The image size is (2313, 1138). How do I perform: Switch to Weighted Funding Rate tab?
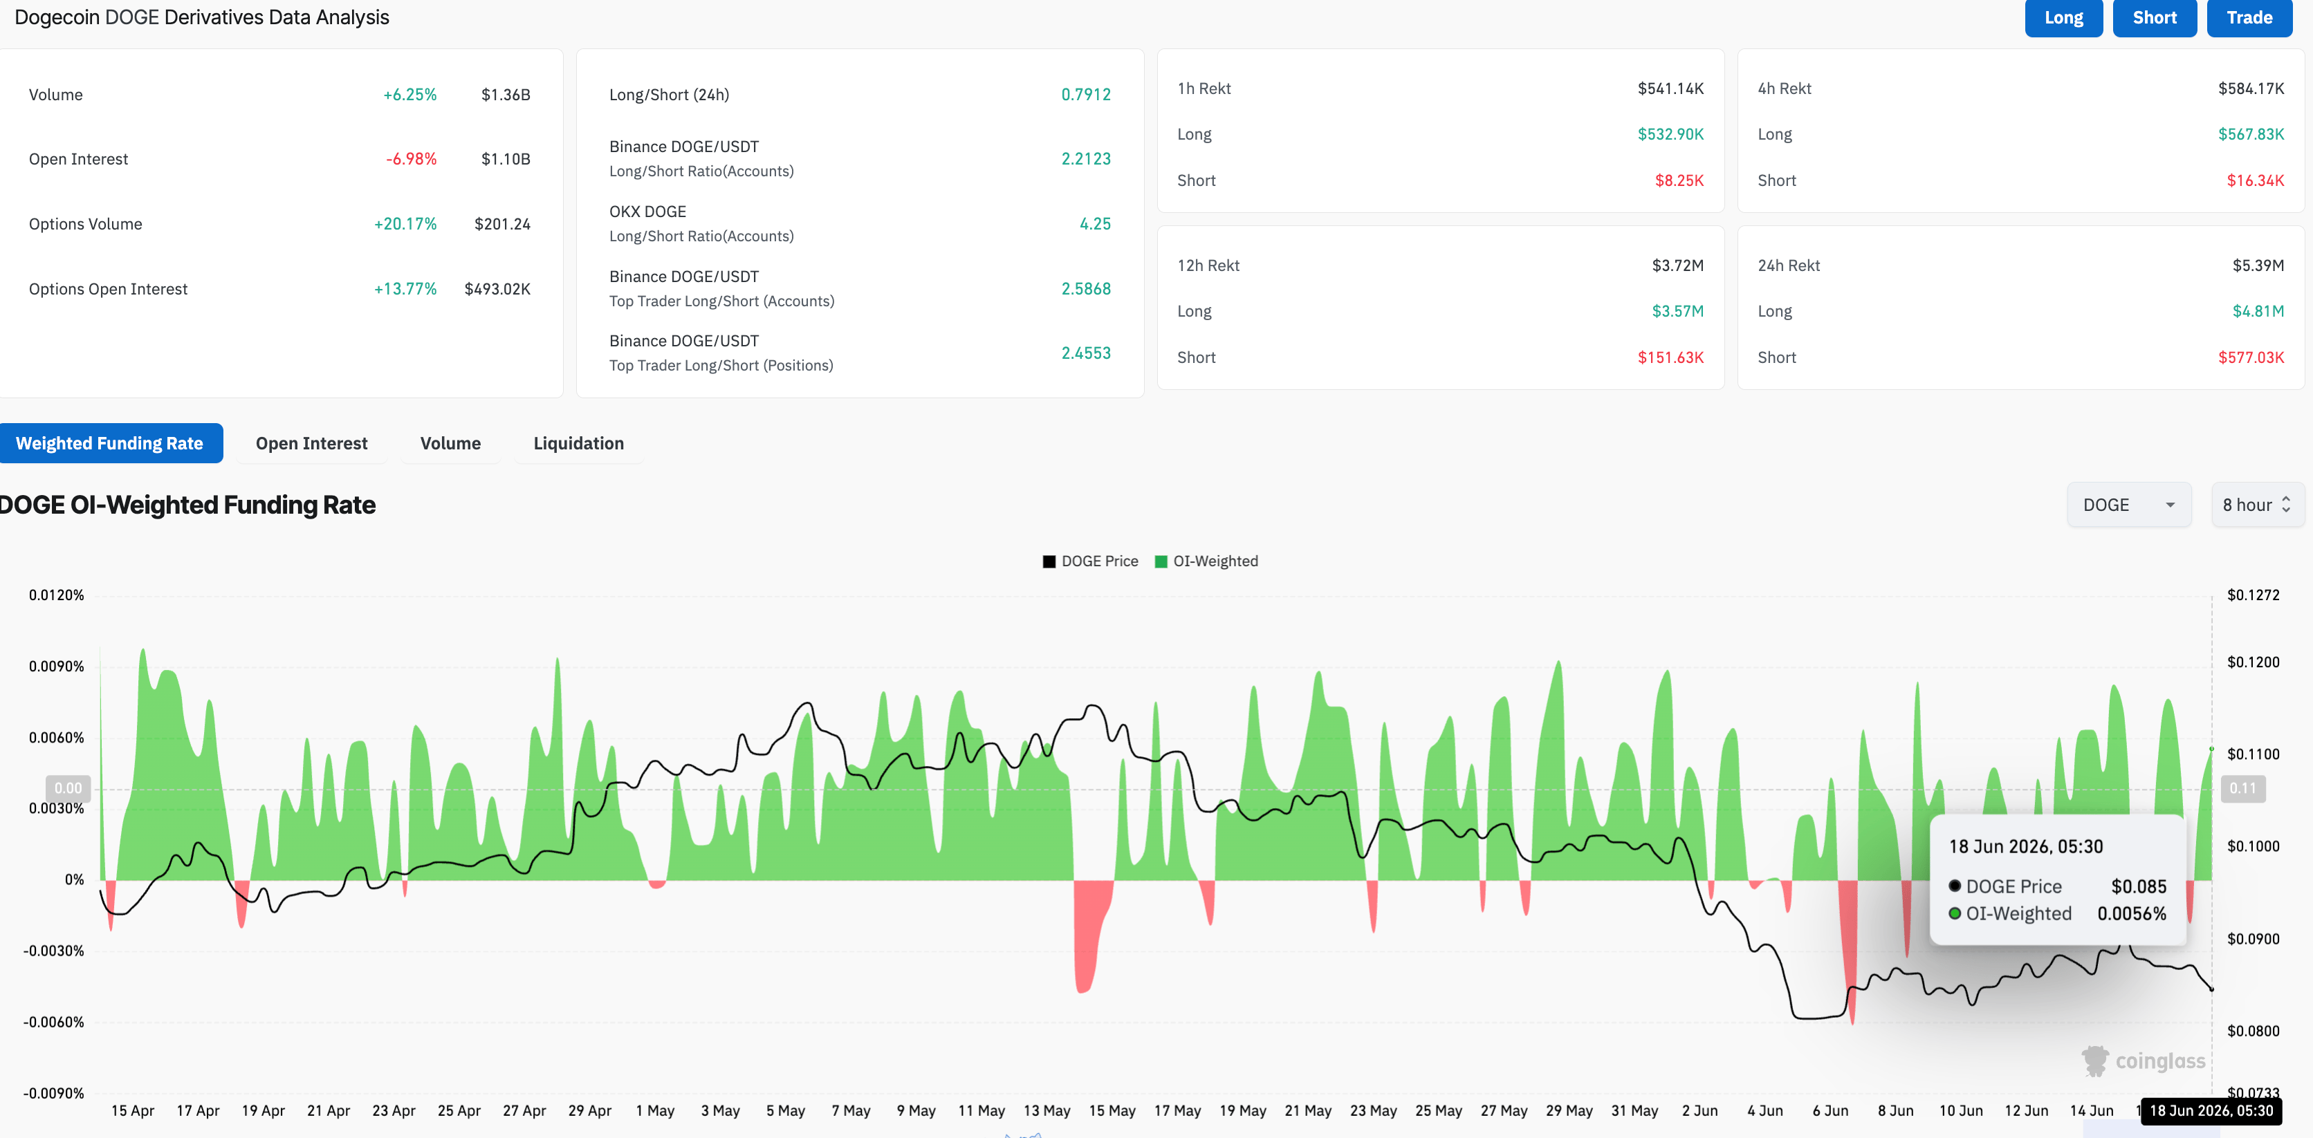[x=109, y=443]
